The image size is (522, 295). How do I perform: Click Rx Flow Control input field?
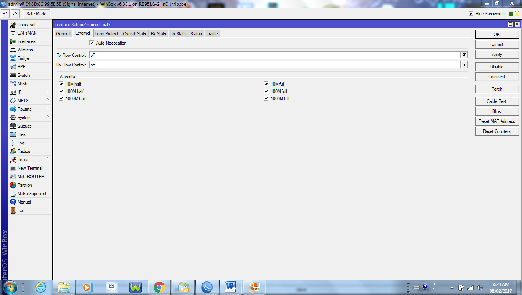pyautogui.click(x=274, y=65)
